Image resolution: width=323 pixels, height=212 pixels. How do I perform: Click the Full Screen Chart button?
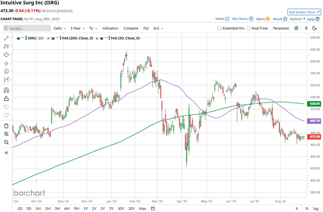tap(304, 12)
